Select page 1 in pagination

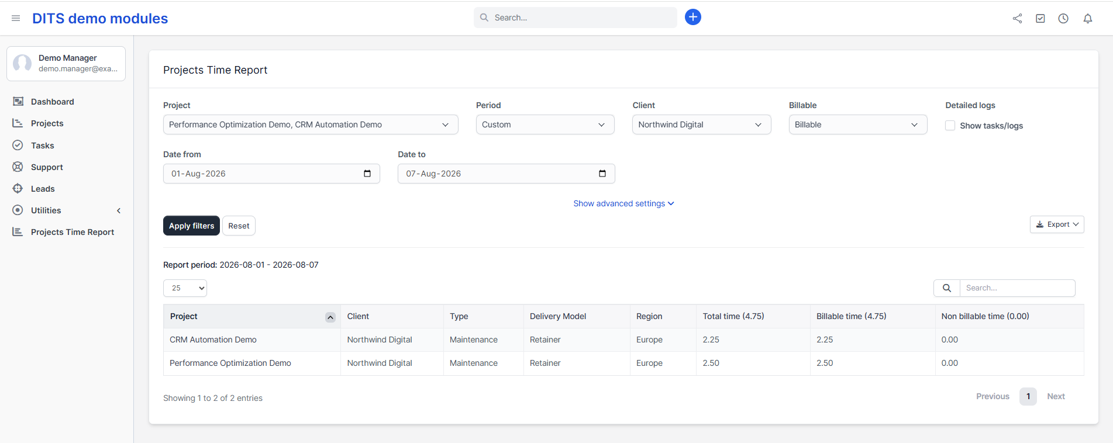click(x=1028, y=396)
